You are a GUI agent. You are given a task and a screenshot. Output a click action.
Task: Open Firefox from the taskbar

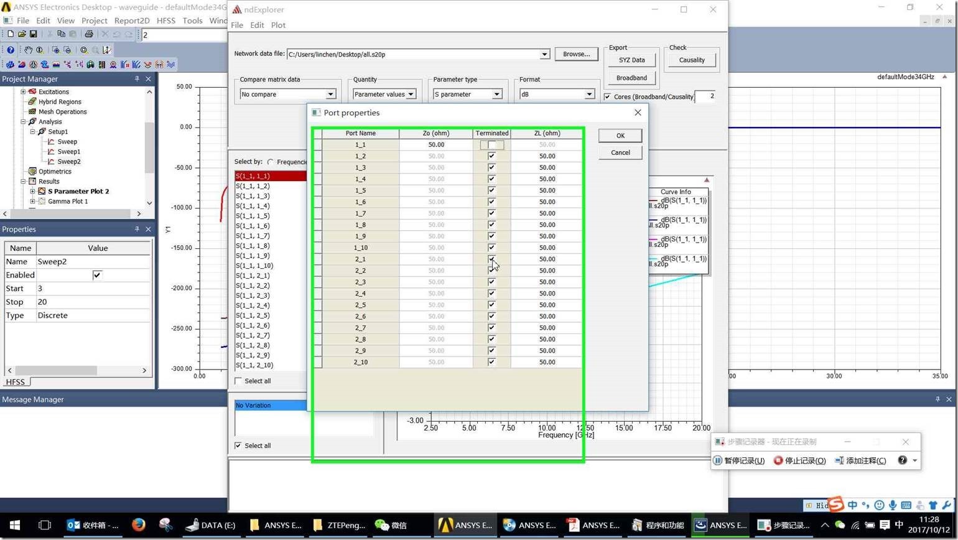(138, 524)
